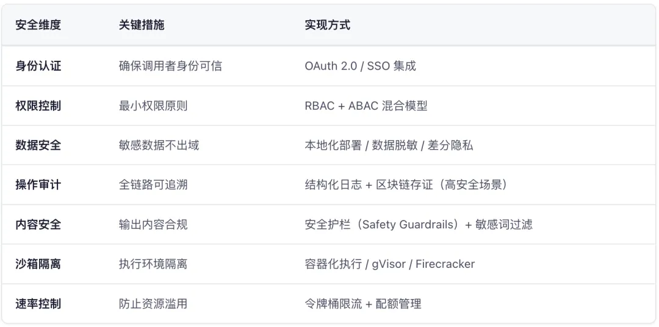Click the 令牌桶限流 + 配额管理 cell
The height and width of the screenshot is (327, 659).
(x=363, y=303)
